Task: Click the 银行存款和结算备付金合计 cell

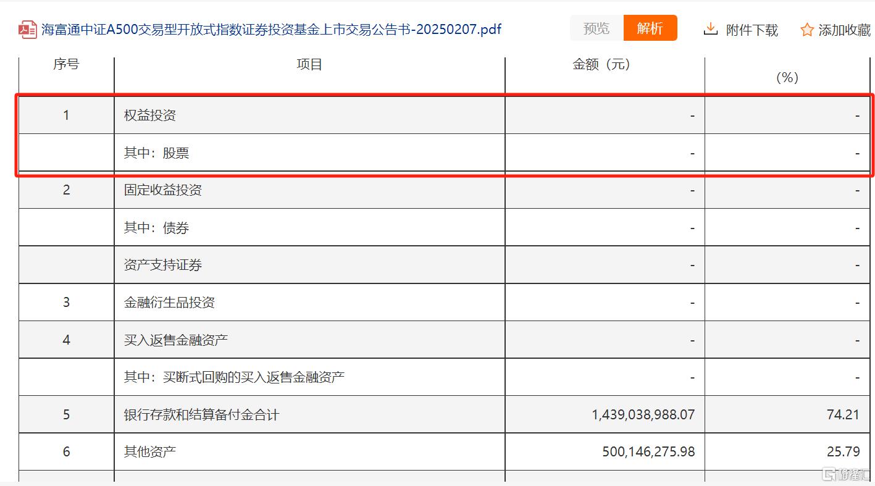Action: (x=201, y=414)
